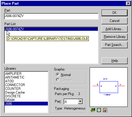Click the Help button
Screen dimensions: 132x117
click(x=115, y=61)
